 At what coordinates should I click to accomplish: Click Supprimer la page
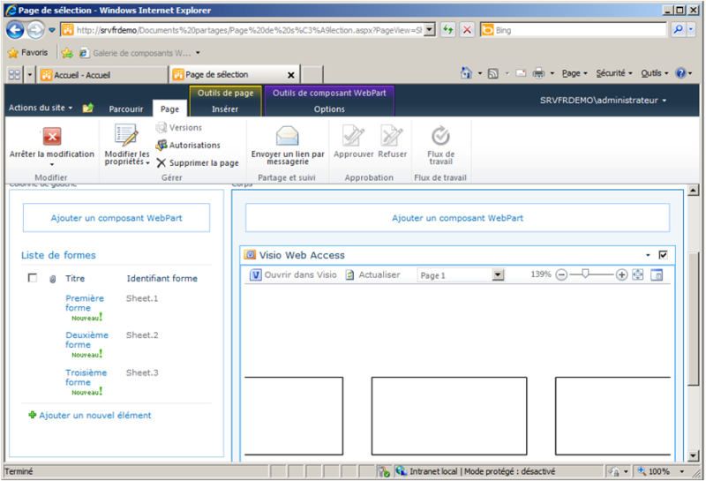point(197,163)
